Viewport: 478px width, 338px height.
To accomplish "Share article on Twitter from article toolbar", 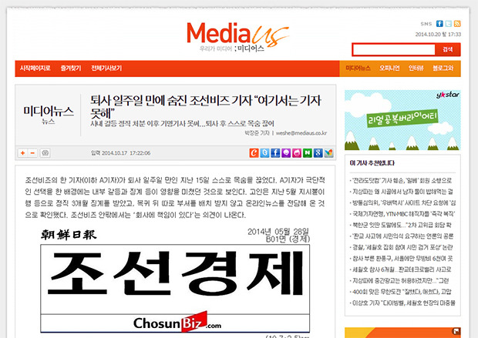I will pos(264,152).
